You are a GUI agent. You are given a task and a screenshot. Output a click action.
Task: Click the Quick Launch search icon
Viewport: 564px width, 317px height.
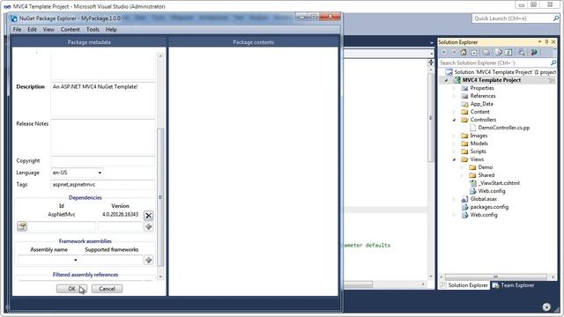tap(556, 18)
